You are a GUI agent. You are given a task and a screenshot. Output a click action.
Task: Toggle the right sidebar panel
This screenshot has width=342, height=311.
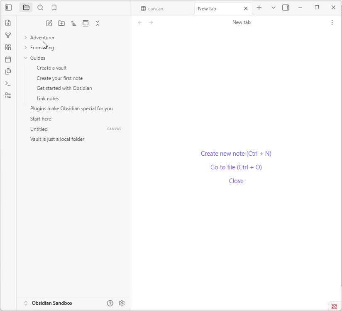point(286,7)
